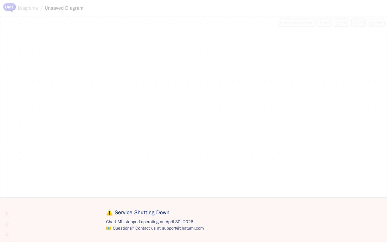Click the support@chatuml.com contact line

pyautogui.click(x=155, y=228)
